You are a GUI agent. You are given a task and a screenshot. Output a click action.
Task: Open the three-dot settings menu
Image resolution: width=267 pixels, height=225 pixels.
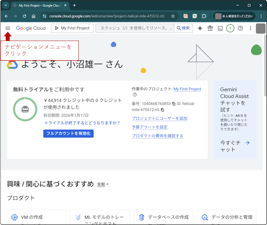pyautogui.click(x=250, y=28)
